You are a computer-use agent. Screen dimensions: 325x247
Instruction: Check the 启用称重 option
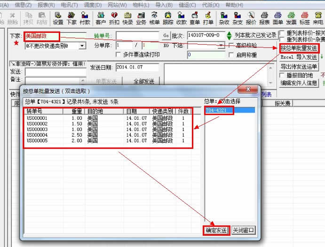[231, 55]
